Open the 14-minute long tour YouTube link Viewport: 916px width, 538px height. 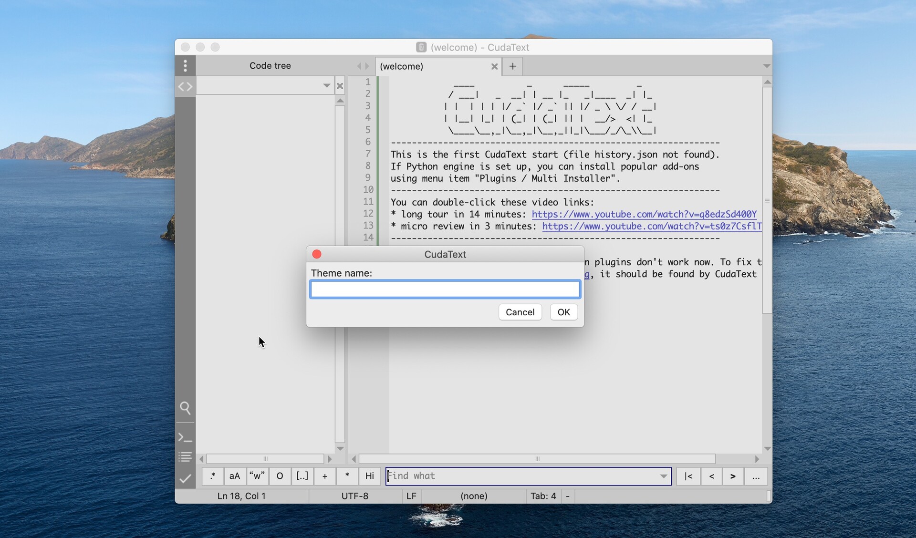(x=644, y=214)
